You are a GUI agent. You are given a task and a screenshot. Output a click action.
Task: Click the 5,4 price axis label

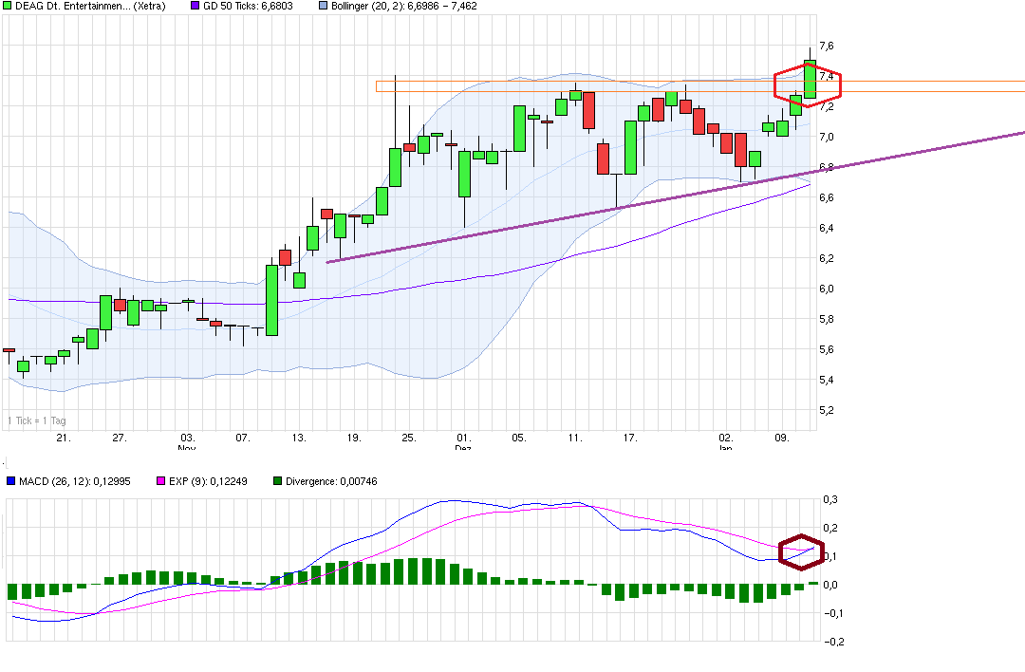coord(827,381)
